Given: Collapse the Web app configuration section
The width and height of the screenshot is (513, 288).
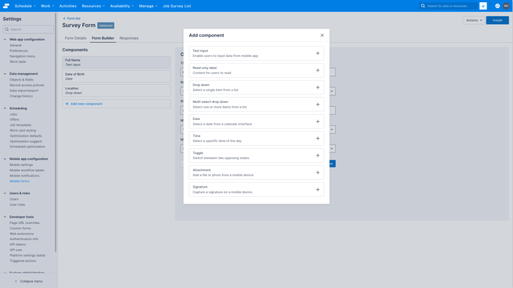Looking at the screenshot, I should tap(6, 39).
